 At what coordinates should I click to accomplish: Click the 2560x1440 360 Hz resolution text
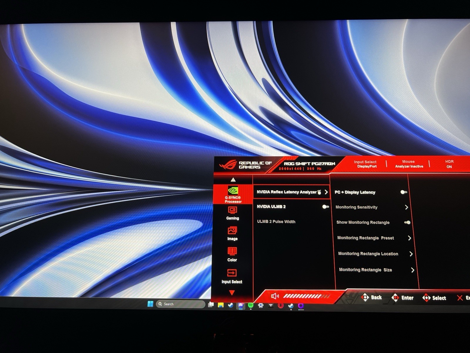(x=300, y=169)
